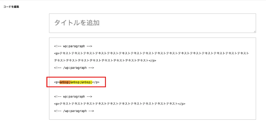
Task: Click the &nbsp;&nbsp;&nbsp; paragraph line
Action: click(x=77, y=82)
